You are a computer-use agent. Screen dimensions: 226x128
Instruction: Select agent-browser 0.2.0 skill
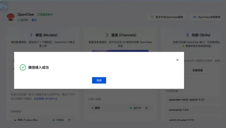pos(181,120)
